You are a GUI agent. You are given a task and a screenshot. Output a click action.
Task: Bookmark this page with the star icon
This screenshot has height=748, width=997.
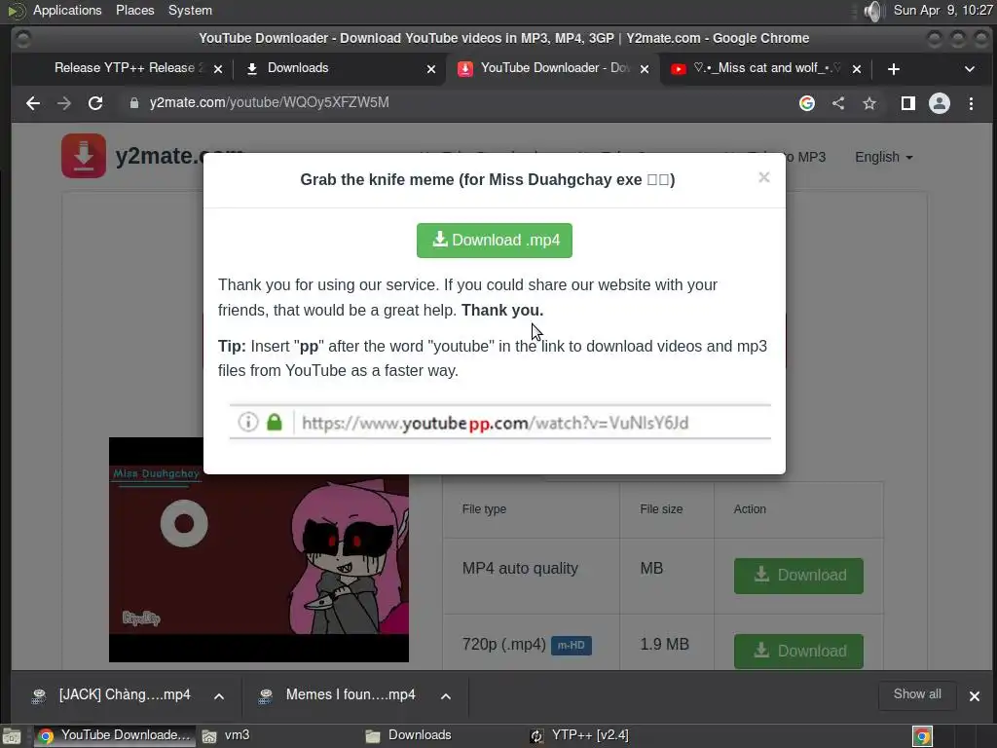pos(869,103)
